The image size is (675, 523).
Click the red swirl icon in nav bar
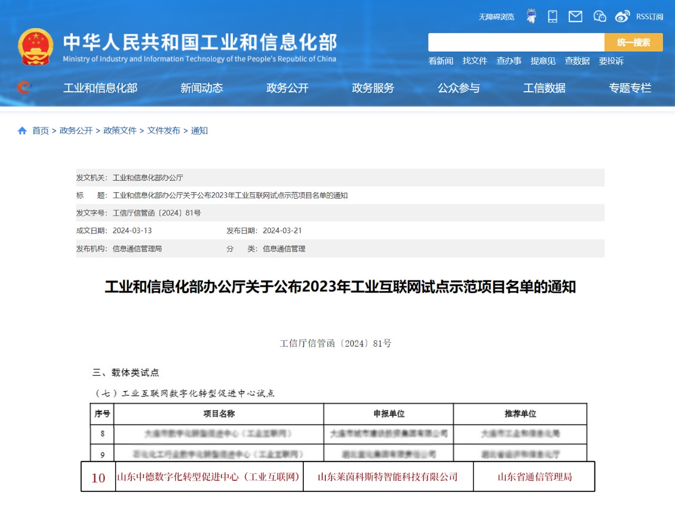point(24,87)
